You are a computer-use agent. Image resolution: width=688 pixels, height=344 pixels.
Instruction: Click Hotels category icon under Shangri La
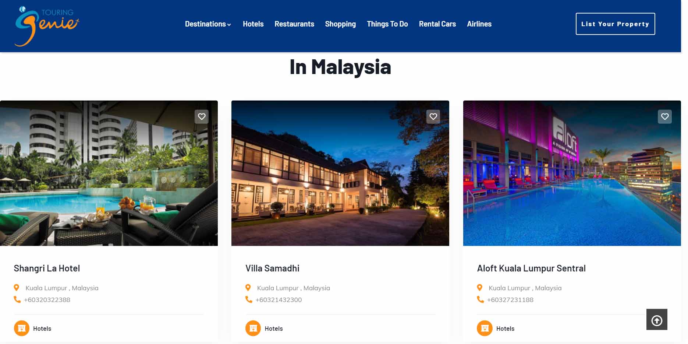pyautogui.click(x=22, y=328)
